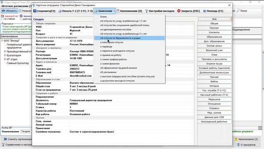Open the Состав семьи section button
The image size is (264, 149).
214,46
